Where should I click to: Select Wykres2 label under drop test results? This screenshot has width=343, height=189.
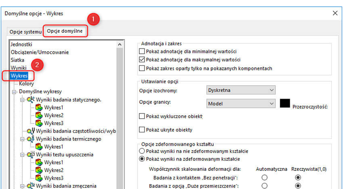(x=54, y=170)
